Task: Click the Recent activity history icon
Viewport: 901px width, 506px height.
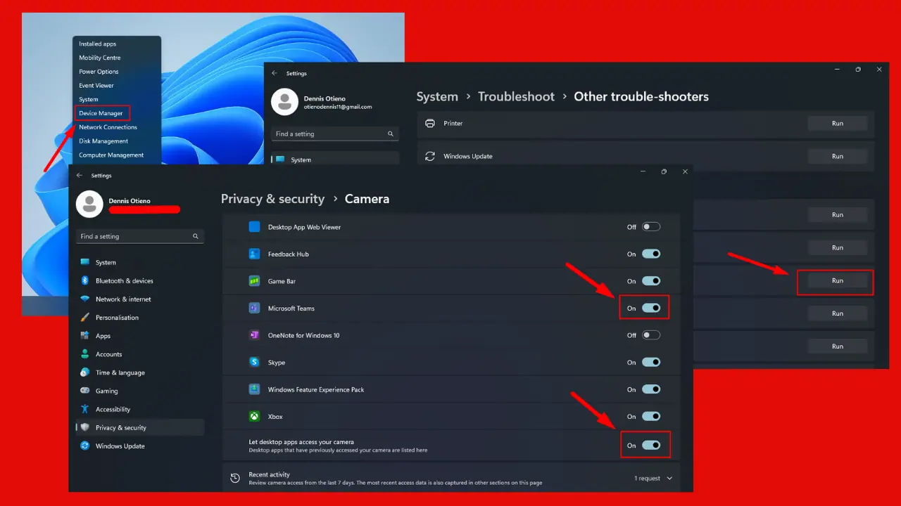Action: (x=236, y=479)
